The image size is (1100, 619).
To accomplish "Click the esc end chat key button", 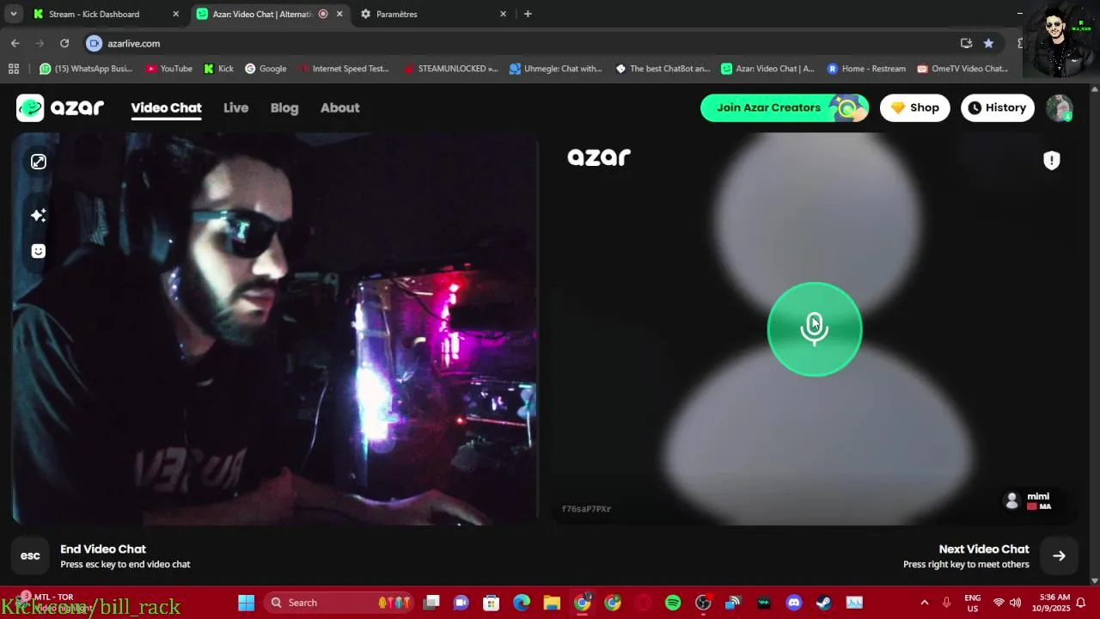I will [x=30, y=556].
